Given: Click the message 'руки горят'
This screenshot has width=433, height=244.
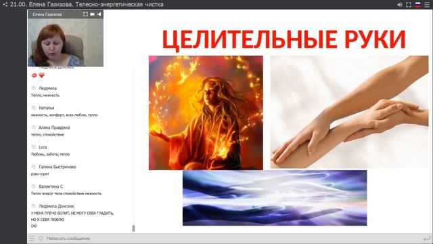Looking at the screenshot, I should [40, 174].
